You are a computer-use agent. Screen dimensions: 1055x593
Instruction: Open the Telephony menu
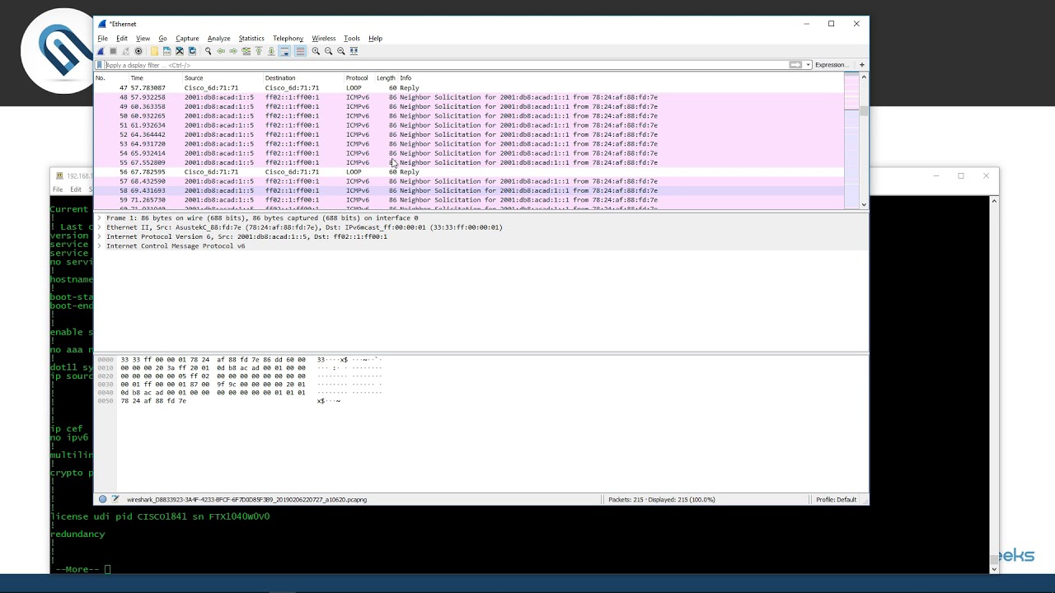(x=288, y=39)
